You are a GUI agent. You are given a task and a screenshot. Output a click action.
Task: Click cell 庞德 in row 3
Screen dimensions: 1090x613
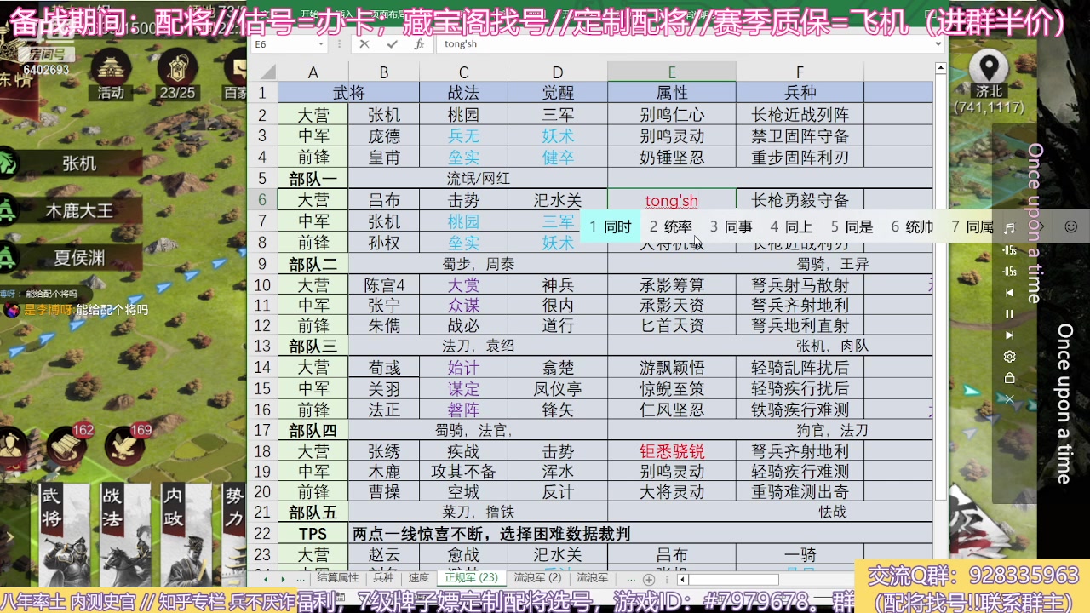click(x=383, y=136)
